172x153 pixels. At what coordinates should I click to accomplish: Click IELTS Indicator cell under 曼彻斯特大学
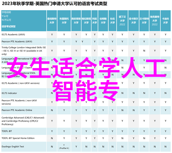[x=52, y=93]
